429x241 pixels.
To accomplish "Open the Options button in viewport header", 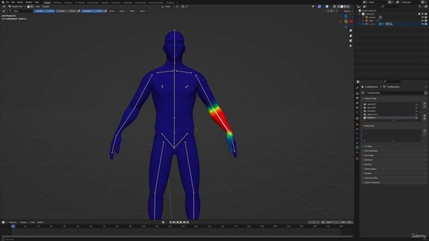I will point(347,11).
